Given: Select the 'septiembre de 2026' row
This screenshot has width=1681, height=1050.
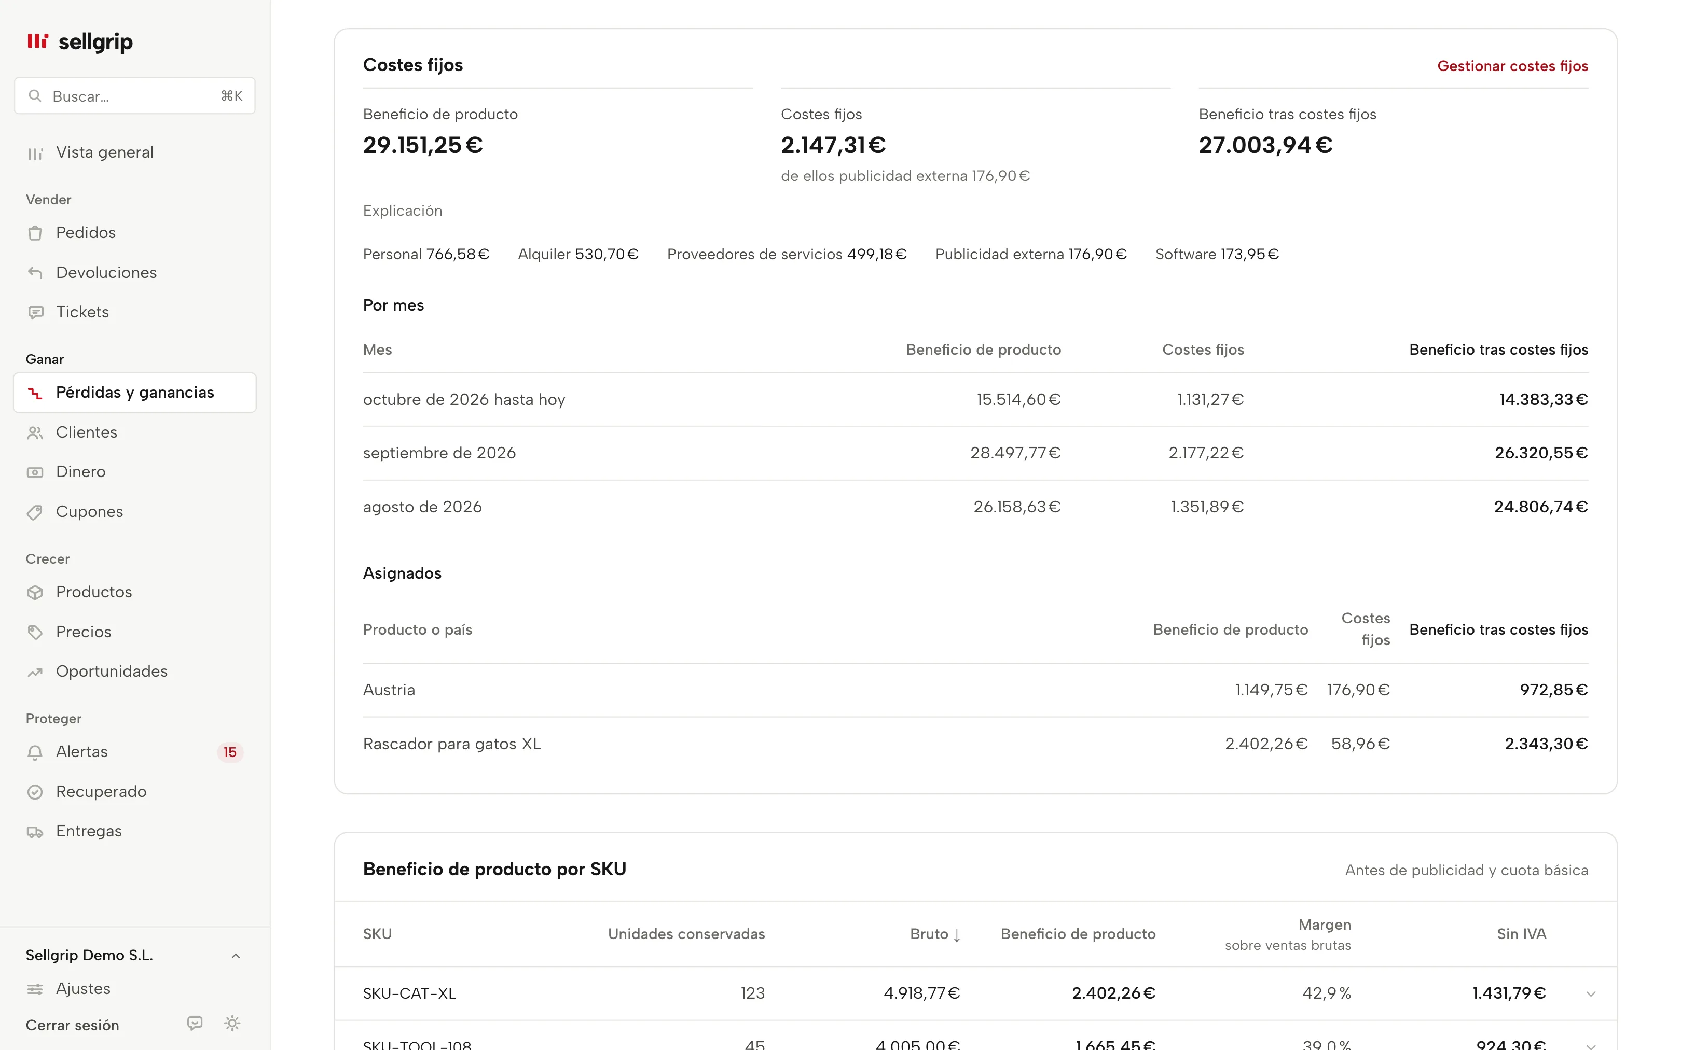Looking at the screenshot, I should coord(975,454).
